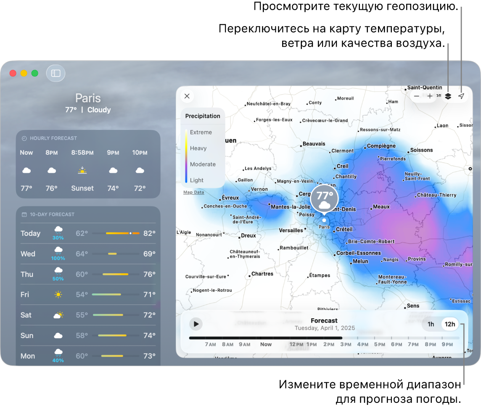Click Today's temperature range bar
The width and height of the screenshot is (481, 407).
point(116,233)
